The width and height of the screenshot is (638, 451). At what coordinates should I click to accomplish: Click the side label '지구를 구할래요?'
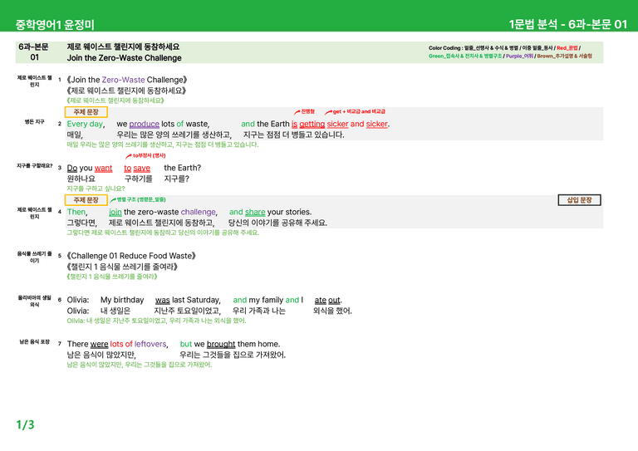click(35, 165)
